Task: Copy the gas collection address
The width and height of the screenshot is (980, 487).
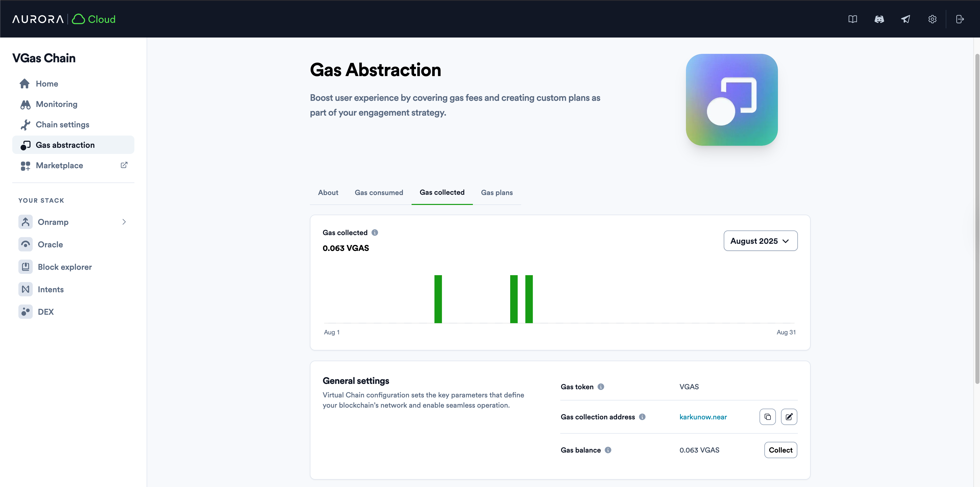Action: tap(767, 417)
